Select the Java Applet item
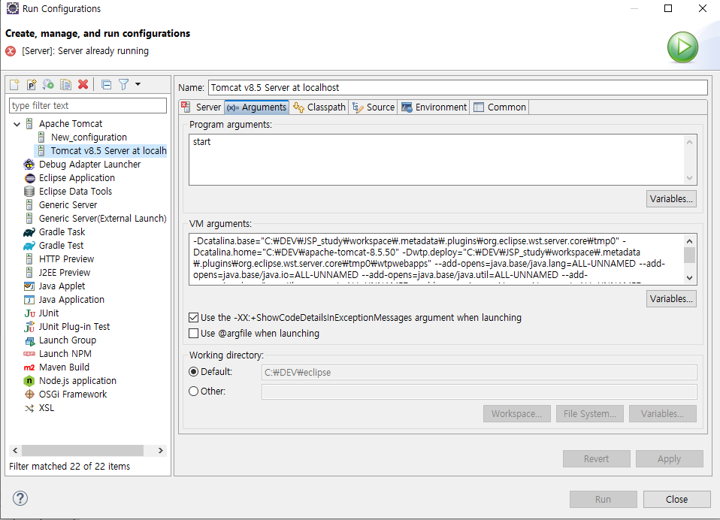This screenshot has height=520, width=720. pyautogui.click(x=62, y=286)
